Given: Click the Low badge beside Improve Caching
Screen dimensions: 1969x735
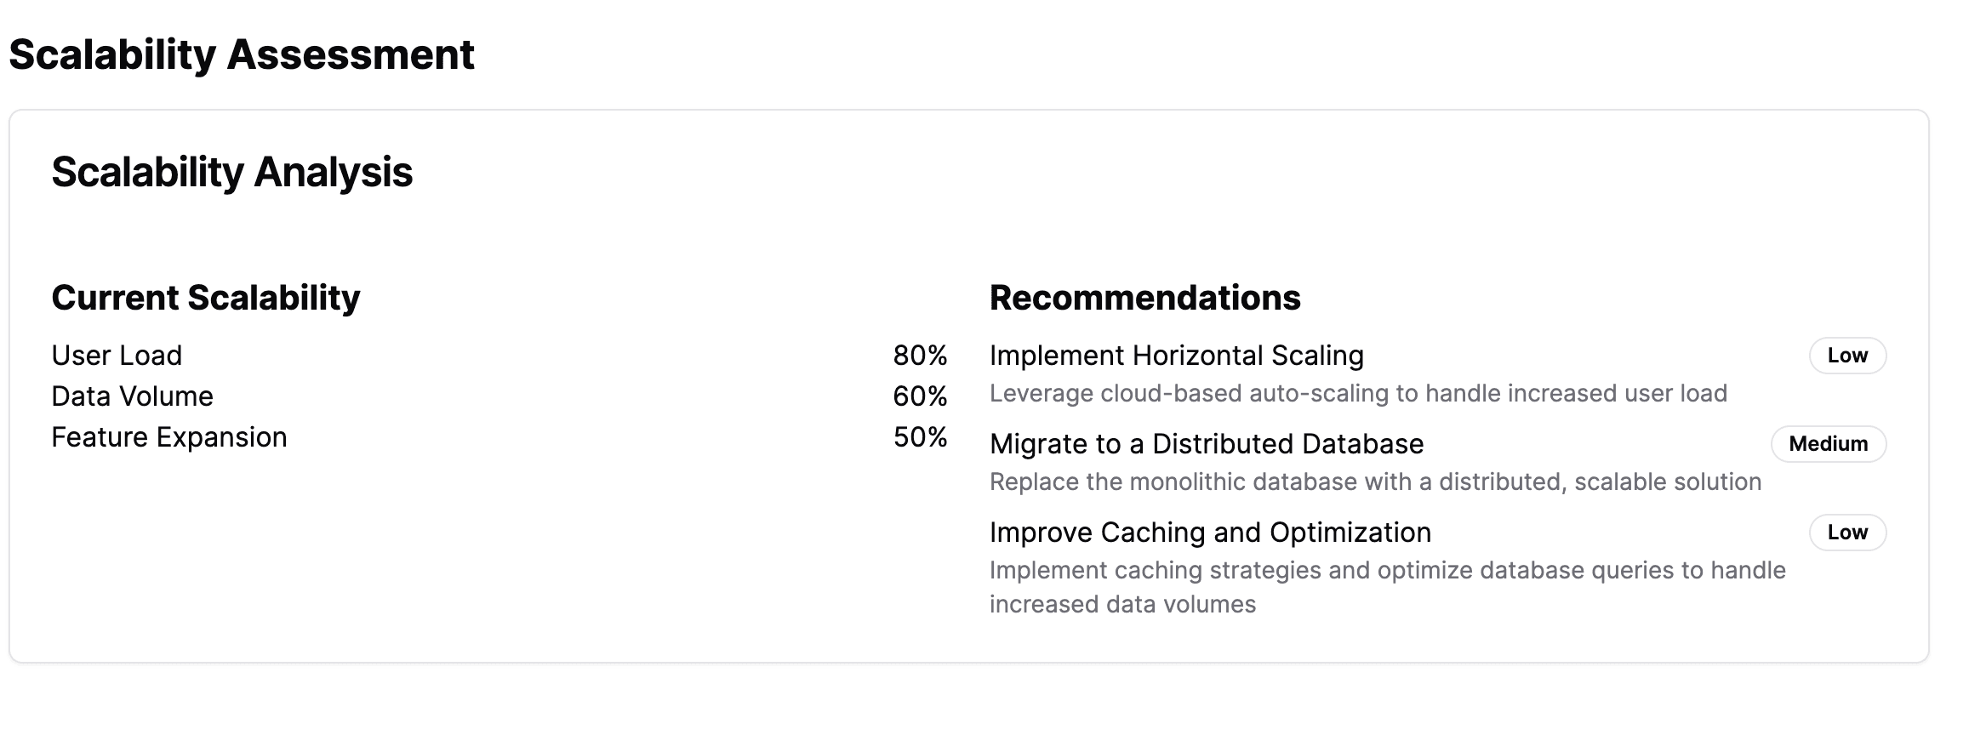Looking at the screenshot, I should coord(1847,533).
